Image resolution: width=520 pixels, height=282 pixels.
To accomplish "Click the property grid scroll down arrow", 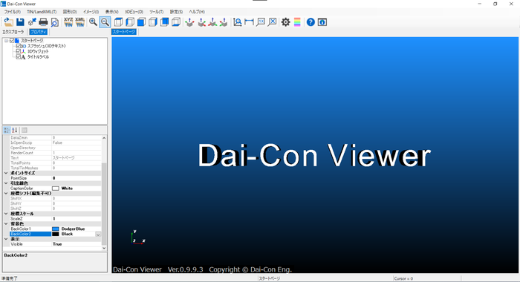I will pyautogui.click(x=104, y=248).
